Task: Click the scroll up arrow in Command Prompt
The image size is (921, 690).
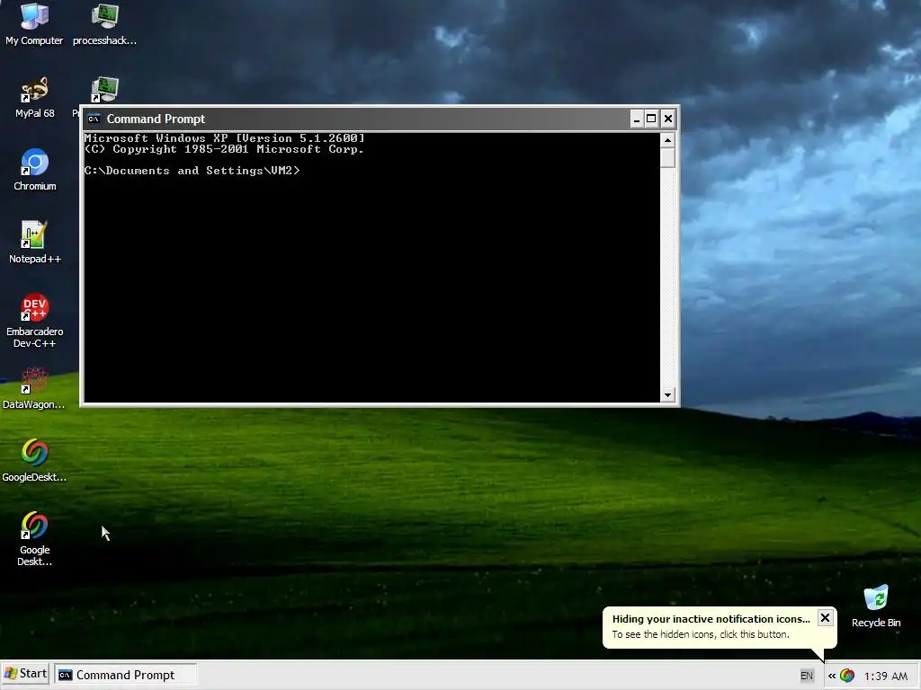Action: coord(667,140)
